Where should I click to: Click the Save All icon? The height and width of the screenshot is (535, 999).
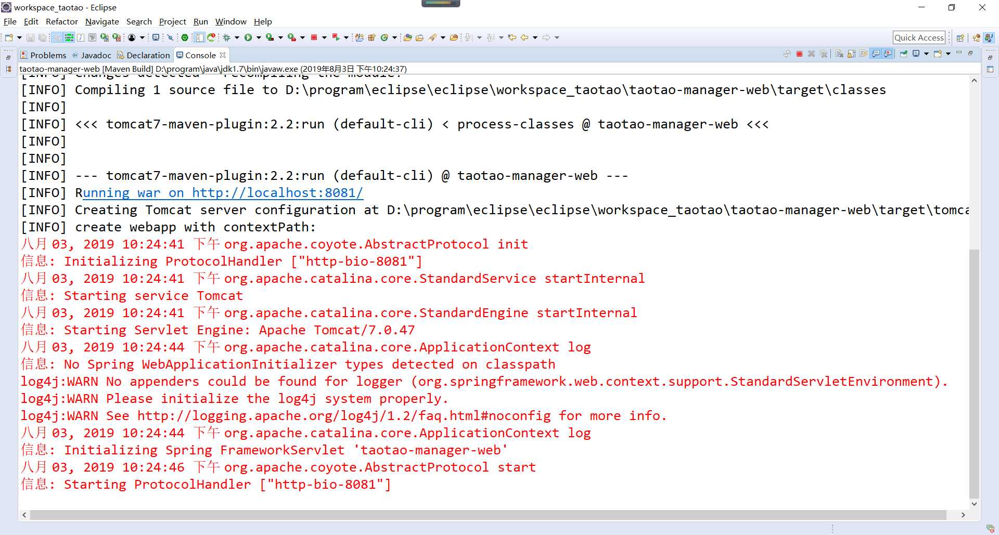[43, 37]
